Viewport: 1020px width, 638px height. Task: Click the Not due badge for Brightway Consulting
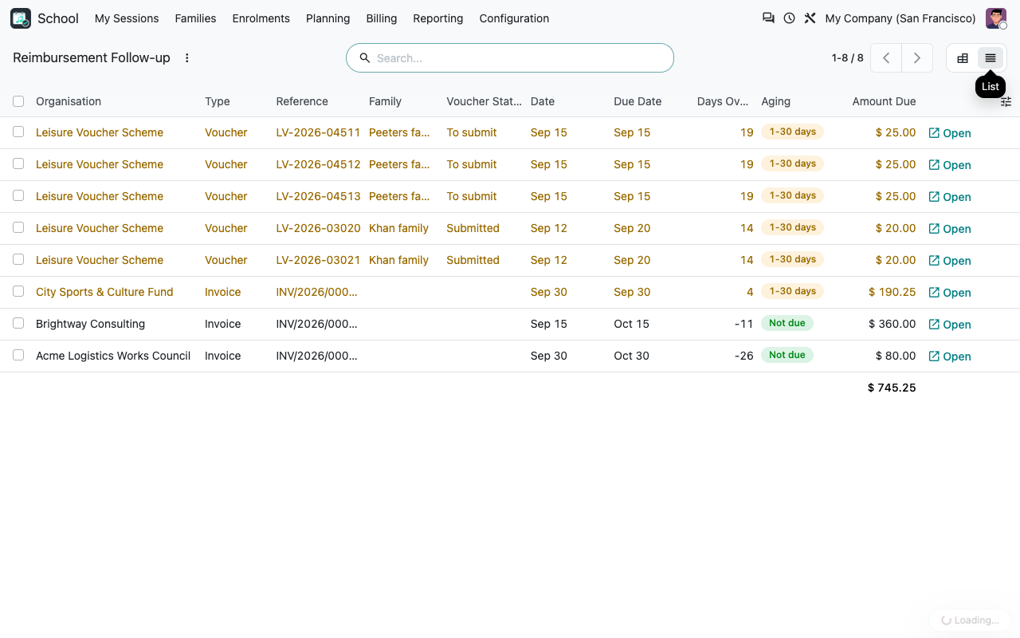787,323
